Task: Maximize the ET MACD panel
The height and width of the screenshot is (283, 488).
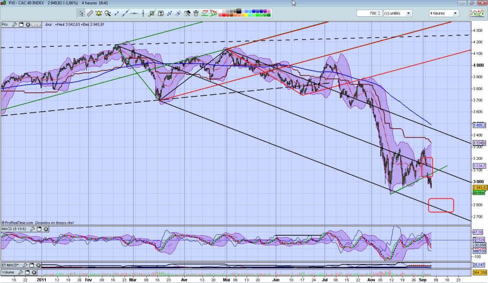Action: pyautogui.click(x=32, y=265)
